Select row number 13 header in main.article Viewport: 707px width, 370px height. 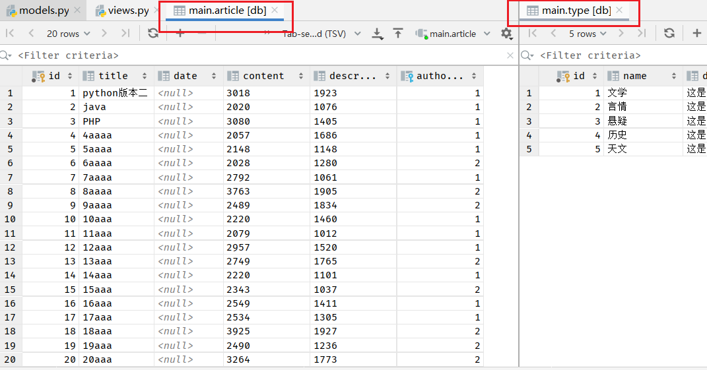pos(11,261)
